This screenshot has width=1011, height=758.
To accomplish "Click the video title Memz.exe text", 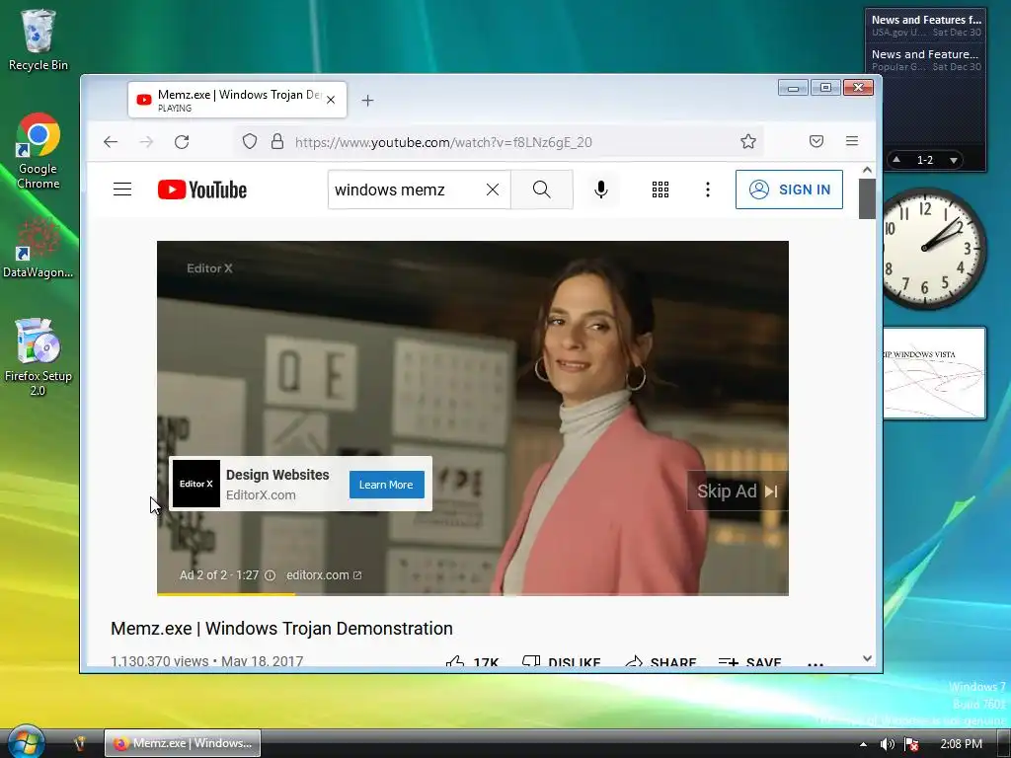I will 281,629.
